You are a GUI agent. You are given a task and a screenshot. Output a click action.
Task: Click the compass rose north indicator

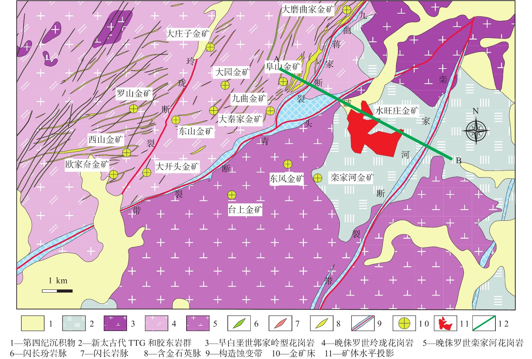point(476,130)
